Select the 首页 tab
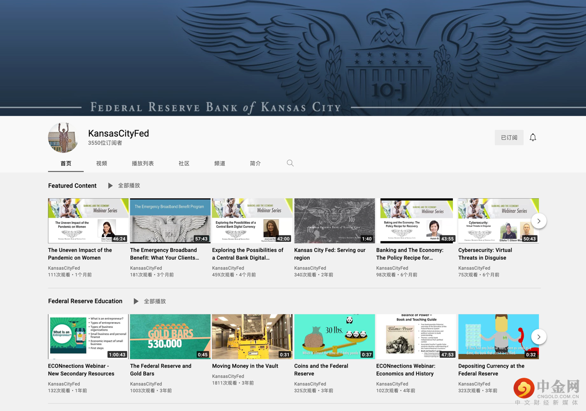The height and width of the screenshot is (411, 586). coord(66,163)
